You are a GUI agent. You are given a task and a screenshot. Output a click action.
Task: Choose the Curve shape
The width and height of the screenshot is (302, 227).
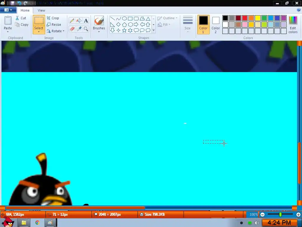click(x=119, y=19)
